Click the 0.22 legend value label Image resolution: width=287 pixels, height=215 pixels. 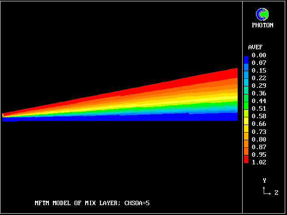tap(259, 78)
